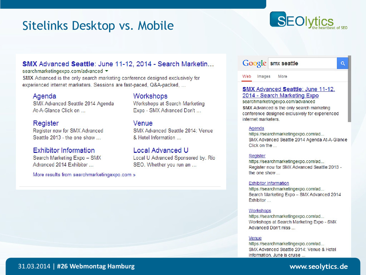Click the www.seolytics.de footer text

tap(318, 266)
